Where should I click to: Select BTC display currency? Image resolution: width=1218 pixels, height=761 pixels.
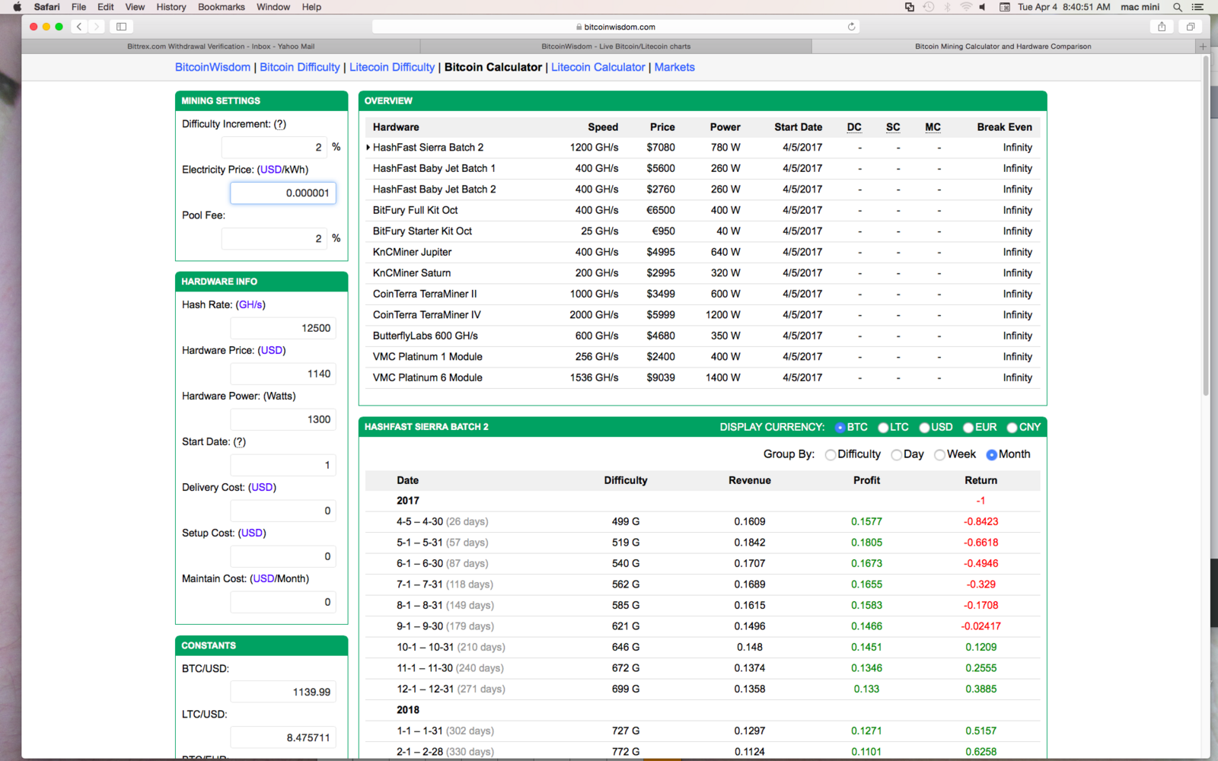840,428
